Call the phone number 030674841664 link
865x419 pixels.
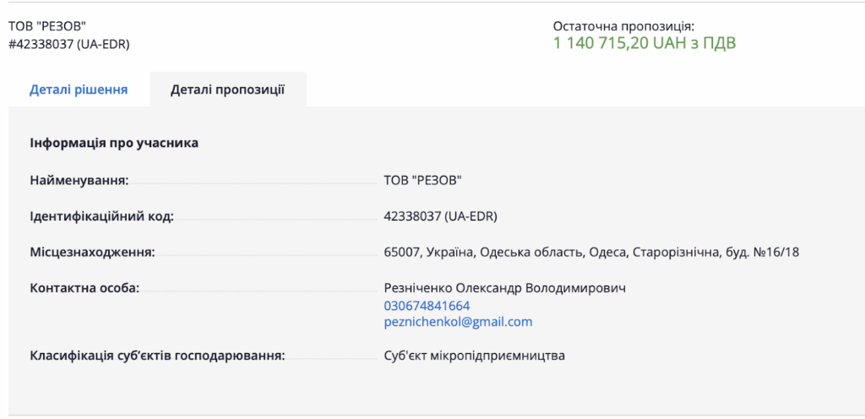[427, 306]
